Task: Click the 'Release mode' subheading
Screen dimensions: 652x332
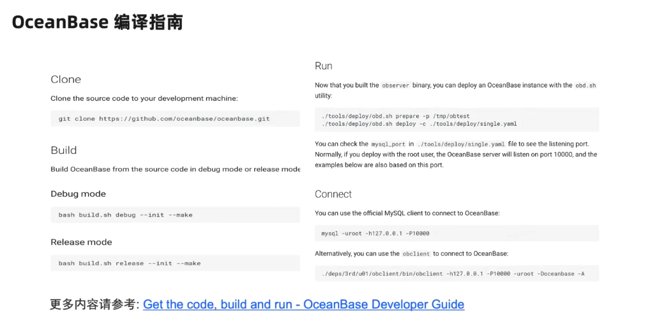Action: [x=81, y=242]
